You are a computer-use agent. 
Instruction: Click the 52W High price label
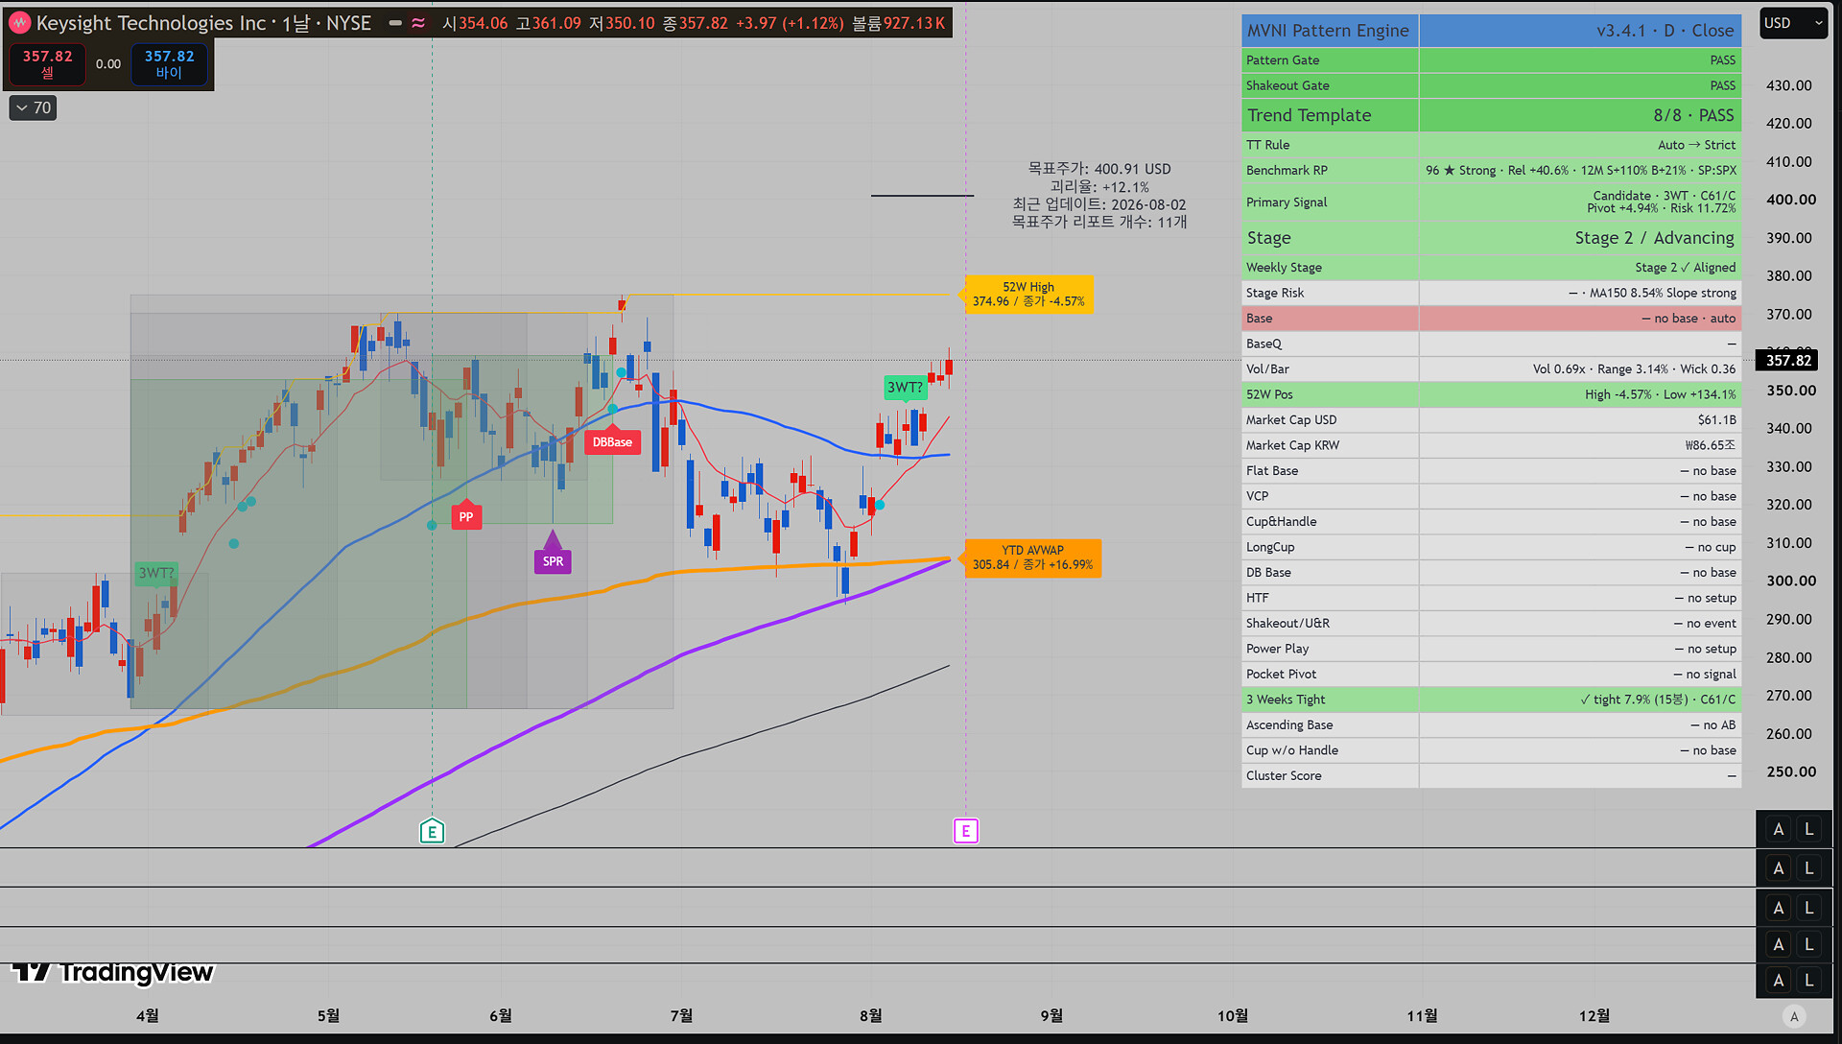[1028, 294]
